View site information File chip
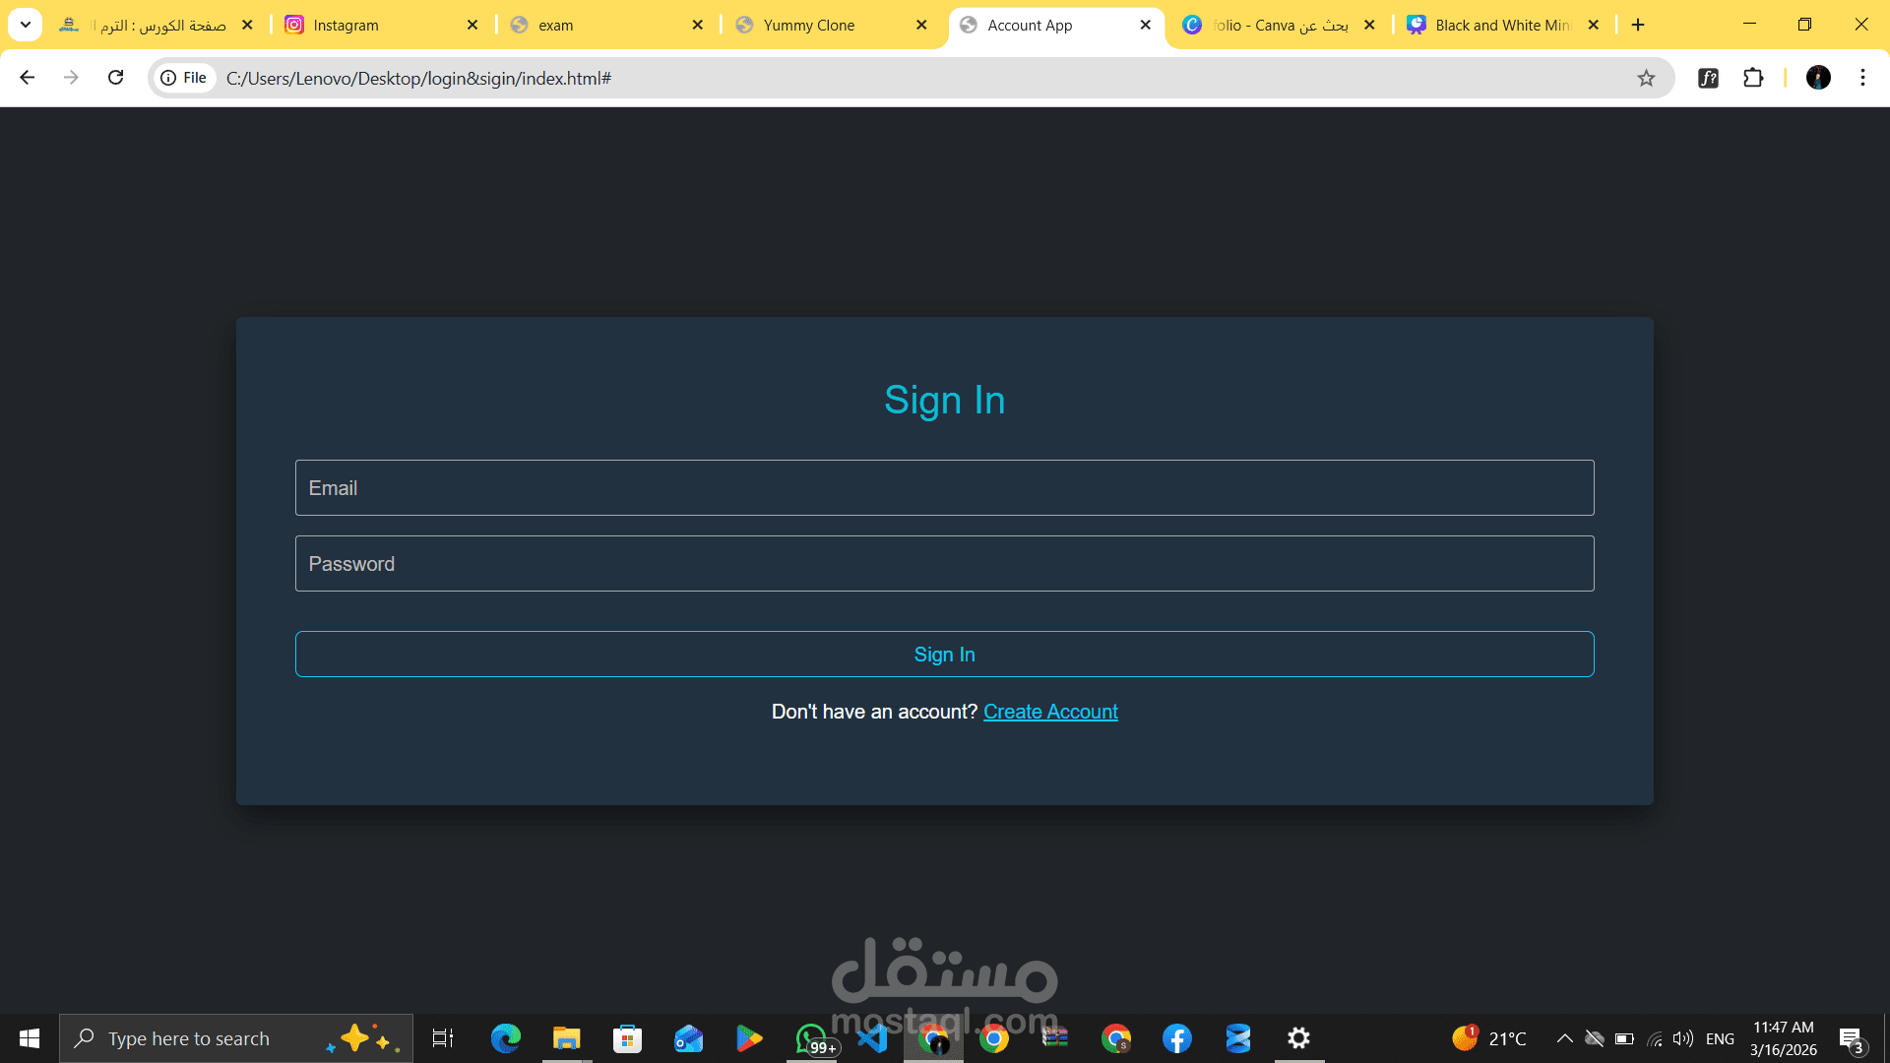The width and height of the screenshot is (1890, 1063). coord(184,78)
